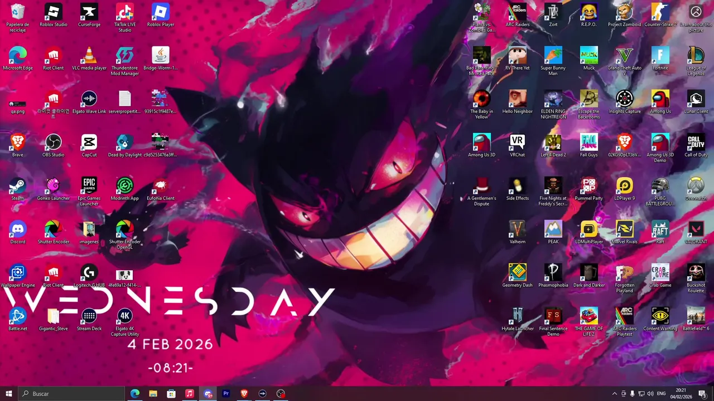The height and width of the screenshot is (401, 714).
Task: Select the Call of Duty icon
Action: click(696, 146)
